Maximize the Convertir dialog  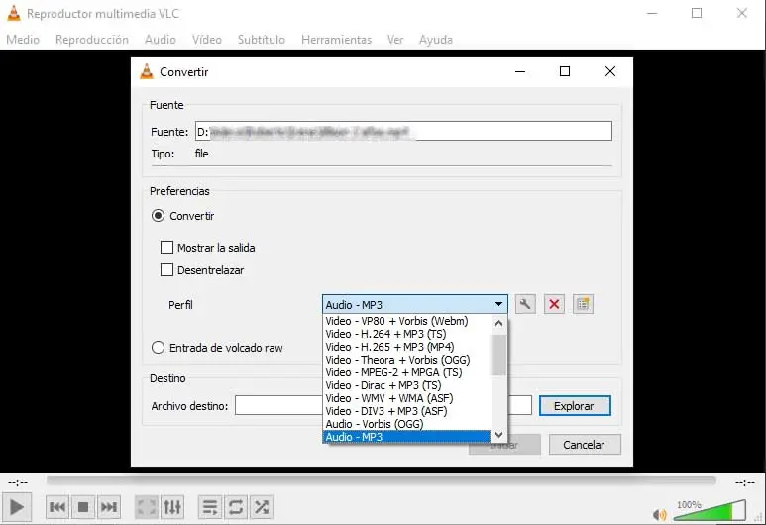point(565,71)
